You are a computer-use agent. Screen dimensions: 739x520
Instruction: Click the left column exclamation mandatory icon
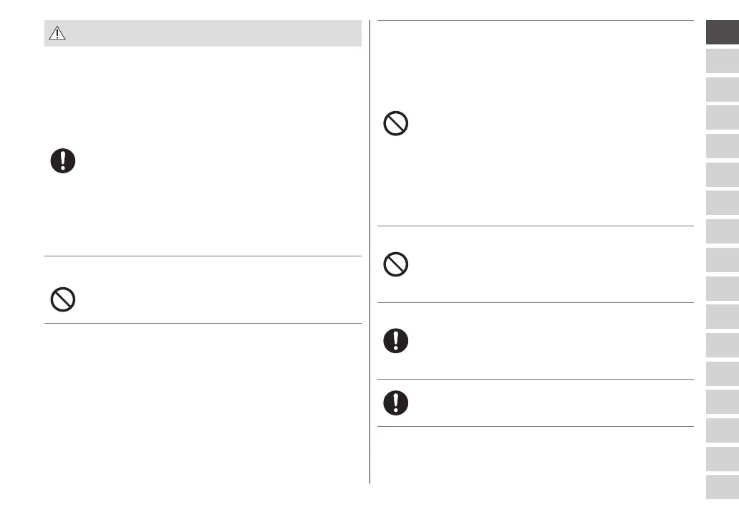coord(63,160)
